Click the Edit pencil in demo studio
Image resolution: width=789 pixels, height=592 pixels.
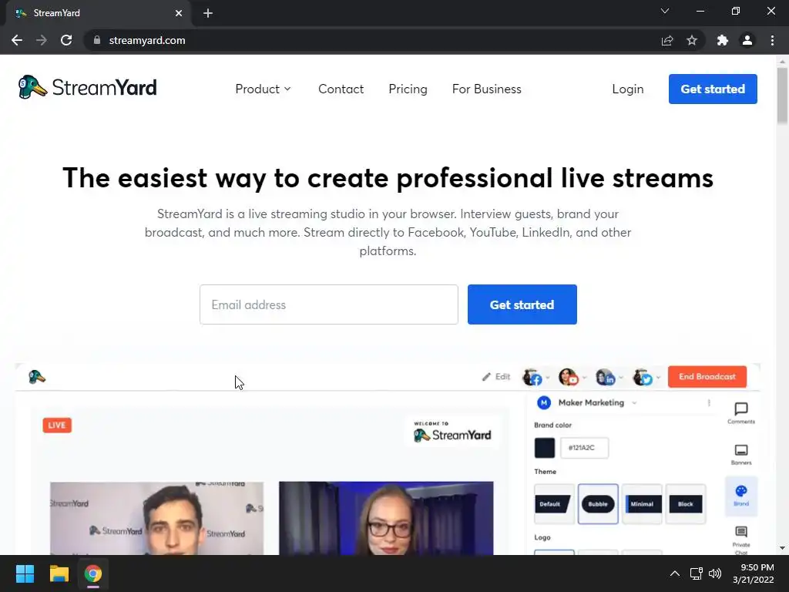click(x=496, y=376)
